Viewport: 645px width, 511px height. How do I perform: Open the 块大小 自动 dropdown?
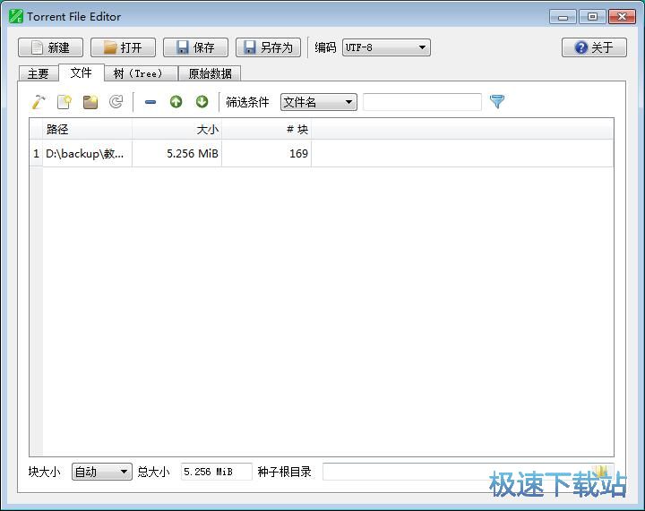101,472
